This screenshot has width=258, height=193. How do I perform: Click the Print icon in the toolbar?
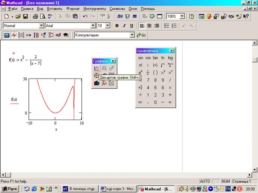[35, 16]
